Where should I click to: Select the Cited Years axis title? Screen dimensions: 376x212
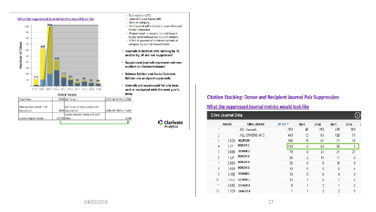[67, 95]
